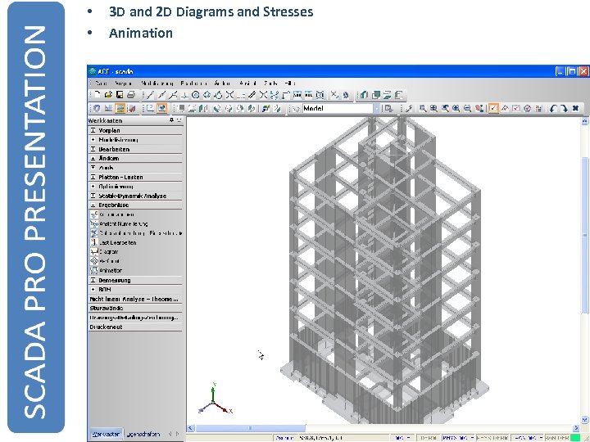Image resolution: width=590 pixels, height=442 pixels.
Task: Click the stacked layers icon in top toolbar
Action: (x=387, y=95)
